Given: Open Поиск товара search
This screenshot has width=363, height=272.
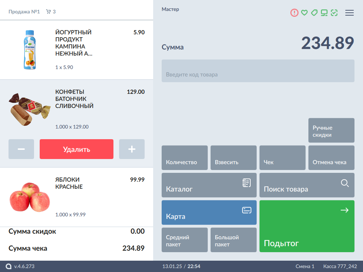Looking at the screenshot, I should (x=307, y=185).
